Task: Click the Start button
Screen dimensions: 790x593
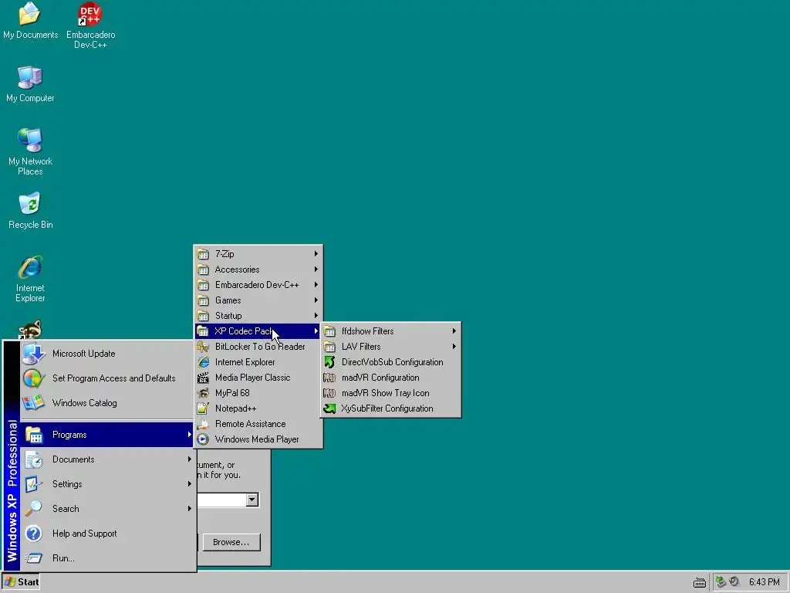Action: click(x=21, y=582)
